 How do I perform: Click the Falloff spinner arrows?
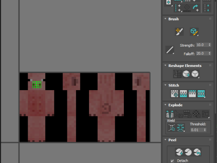(x=210, y=53)
